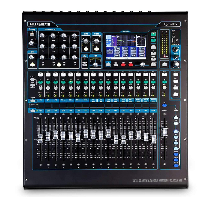Screen dimensions: 205x205
Task: Click the Gate threshold knob
Action: (86, 41)
